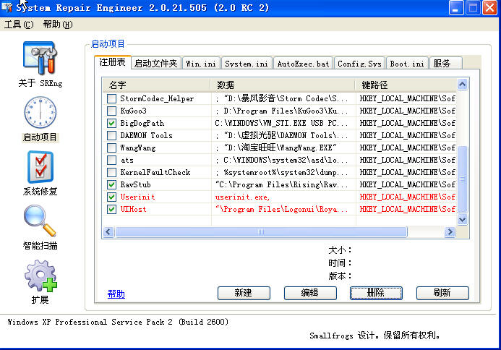Launch the 智能扫描 magnifier icon
This screenshot has width=501, height=350.
pos(40,221)
